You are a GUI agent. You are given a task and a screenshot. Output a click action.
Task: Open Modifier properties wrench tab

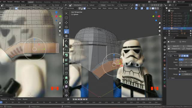click(x=165, y=69)
